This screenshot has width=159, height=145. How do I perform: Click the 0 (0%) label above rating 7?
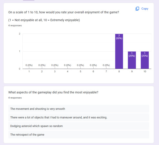106,65
